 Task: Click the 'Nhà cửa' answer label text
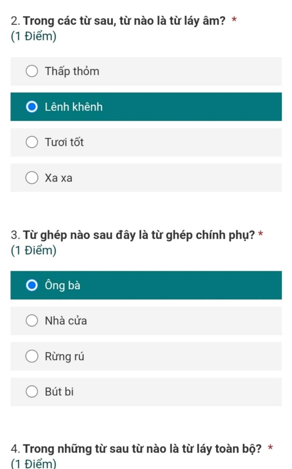(66, 320)
